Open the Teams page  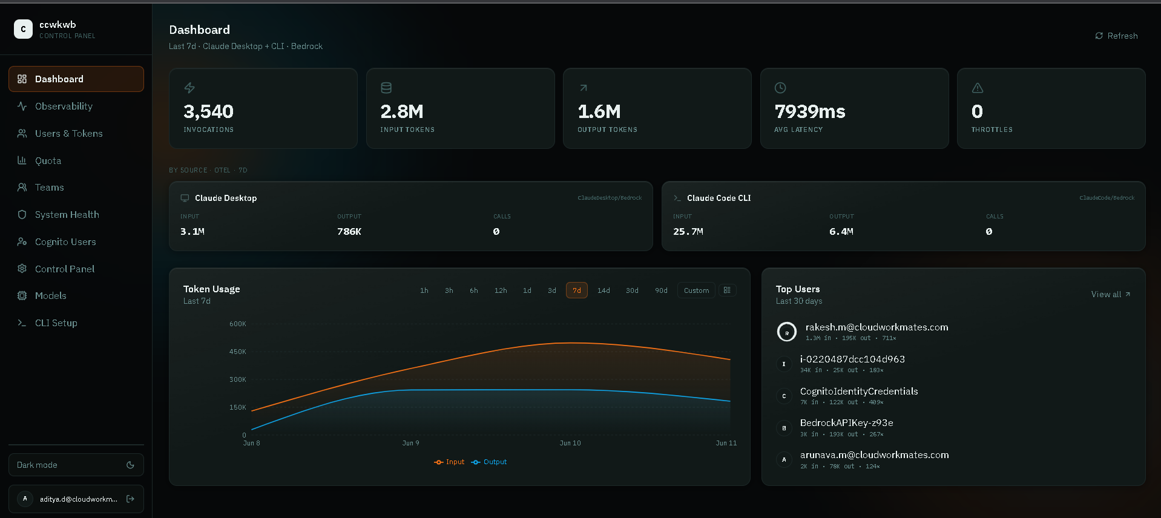point(76,188)
